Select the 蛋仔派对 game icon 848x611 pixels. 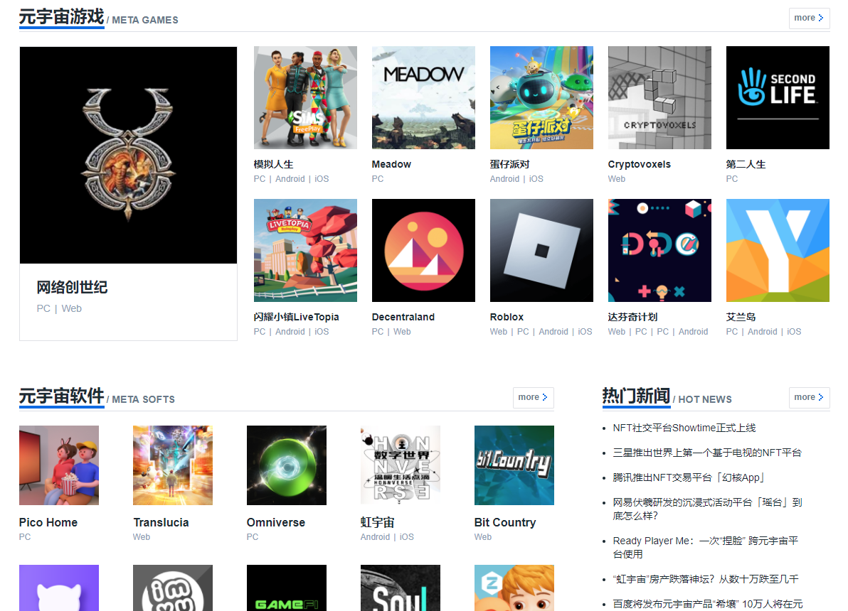[541, 98]
